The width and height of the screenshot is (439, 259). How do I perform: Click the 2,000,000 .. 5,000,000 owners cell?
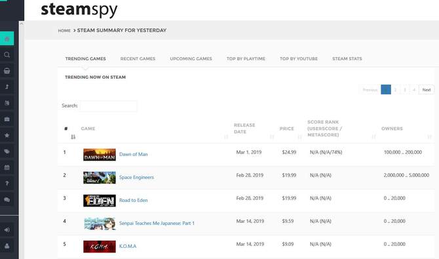click(x=406, y=175)
